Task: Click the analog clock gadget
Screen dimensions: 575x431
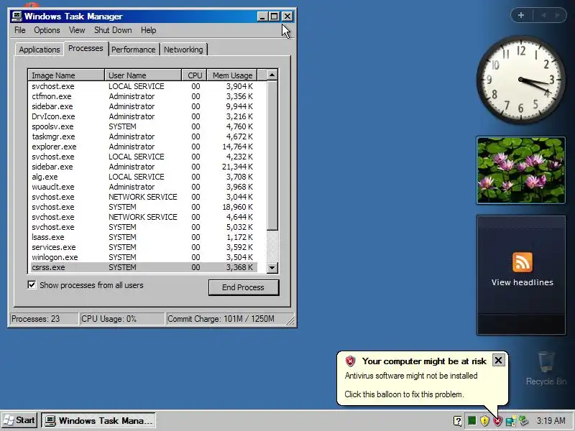Action: click(x=520, y=80)
